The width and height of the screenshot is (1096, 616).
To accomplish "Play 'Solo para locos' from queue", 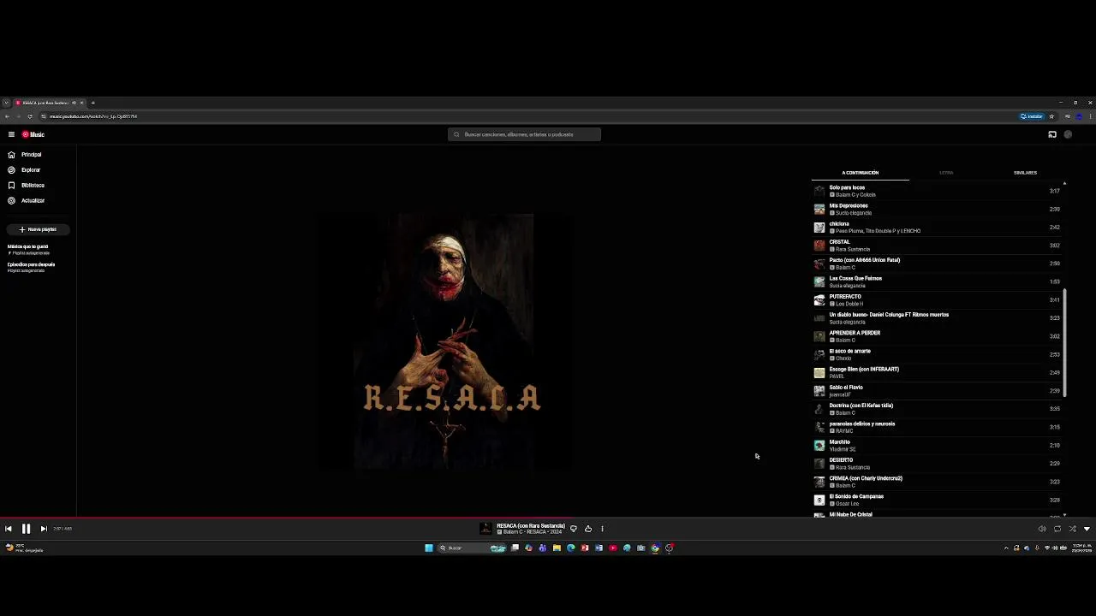I will coord(938,191).
